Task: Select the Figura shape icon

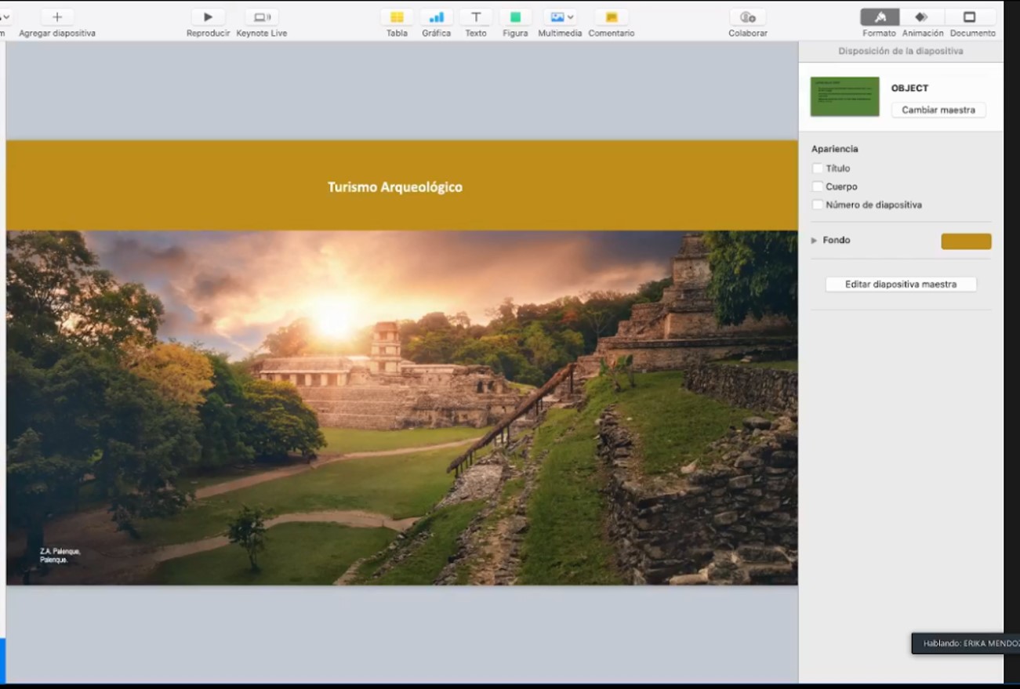Action: (x=515, y=17)
